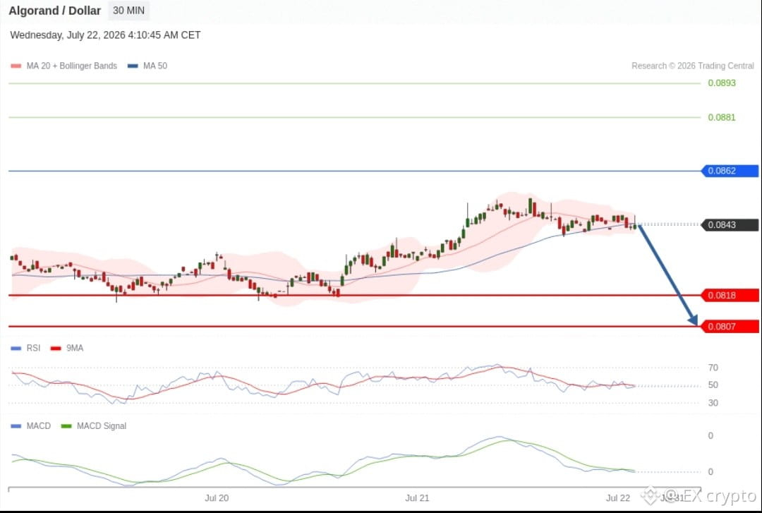Image resolution: width=762 pixels, height=513 pixels.
Task: Click the 0.0881 resistance level label
Action: click(x=722, y=117)
